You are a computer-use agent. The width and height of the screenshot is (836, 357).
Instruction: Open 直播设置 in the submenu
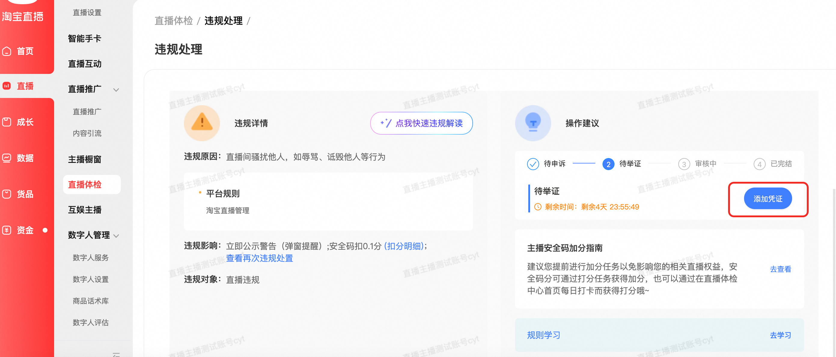click(x=87, y=12)
